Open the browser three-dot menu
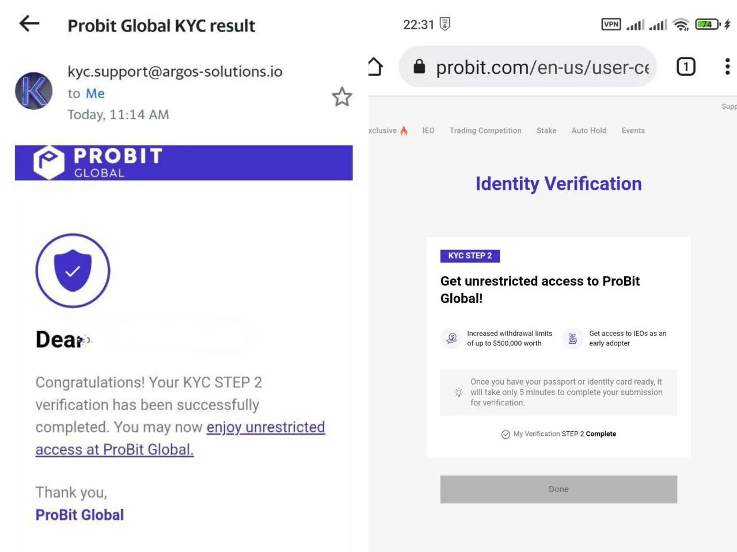This screenshot has width=737, height=552. (x=727, y=67)
